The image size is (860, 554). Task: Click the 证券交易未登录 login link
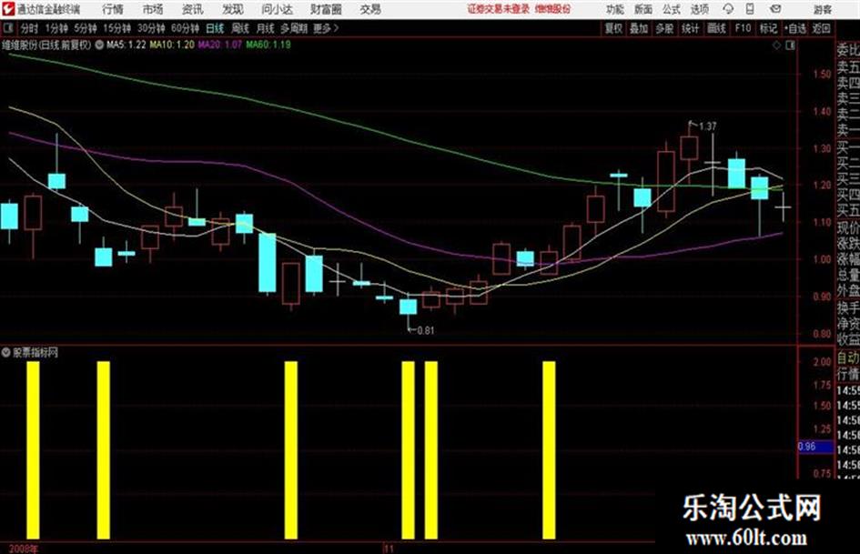pos(499,9)
